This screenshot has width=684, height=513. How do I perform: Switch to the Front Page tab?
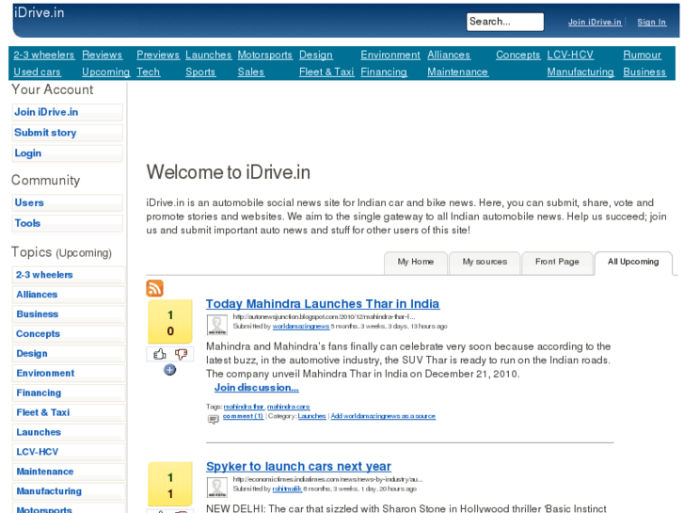click(557, 262)
